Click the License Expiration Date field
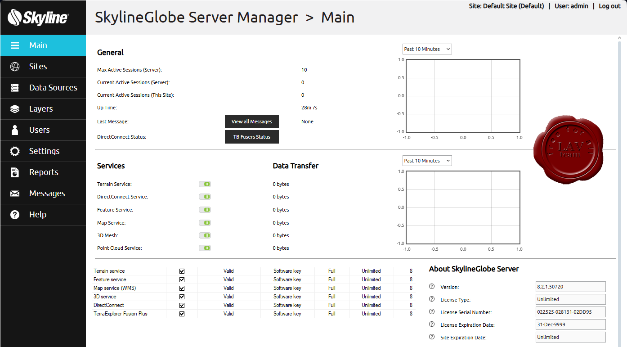 (x=571, y=324)
